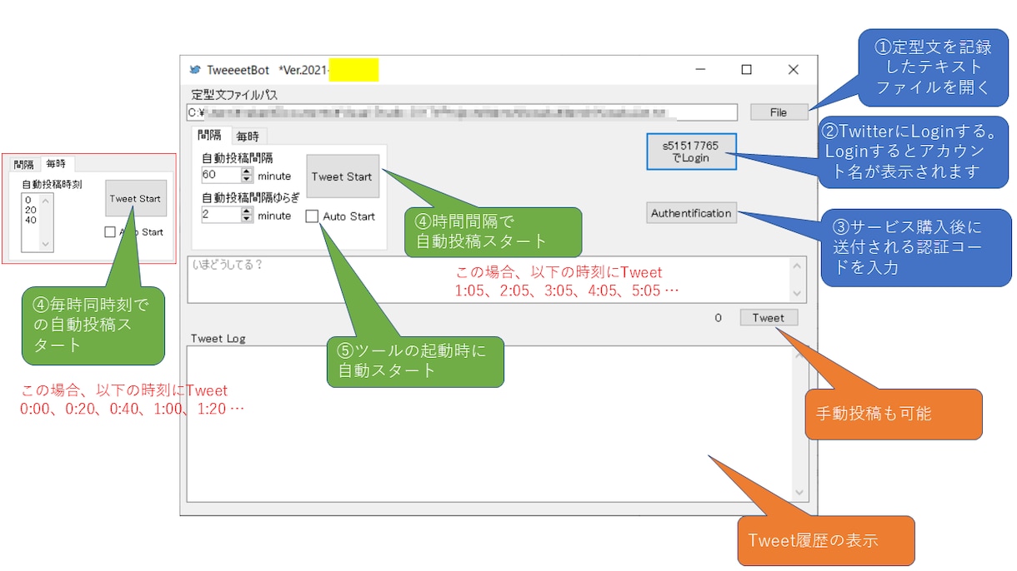Click the 定型文ファイルパス label
Viewport: 1017px width, 571px height.
coord(234,95)
